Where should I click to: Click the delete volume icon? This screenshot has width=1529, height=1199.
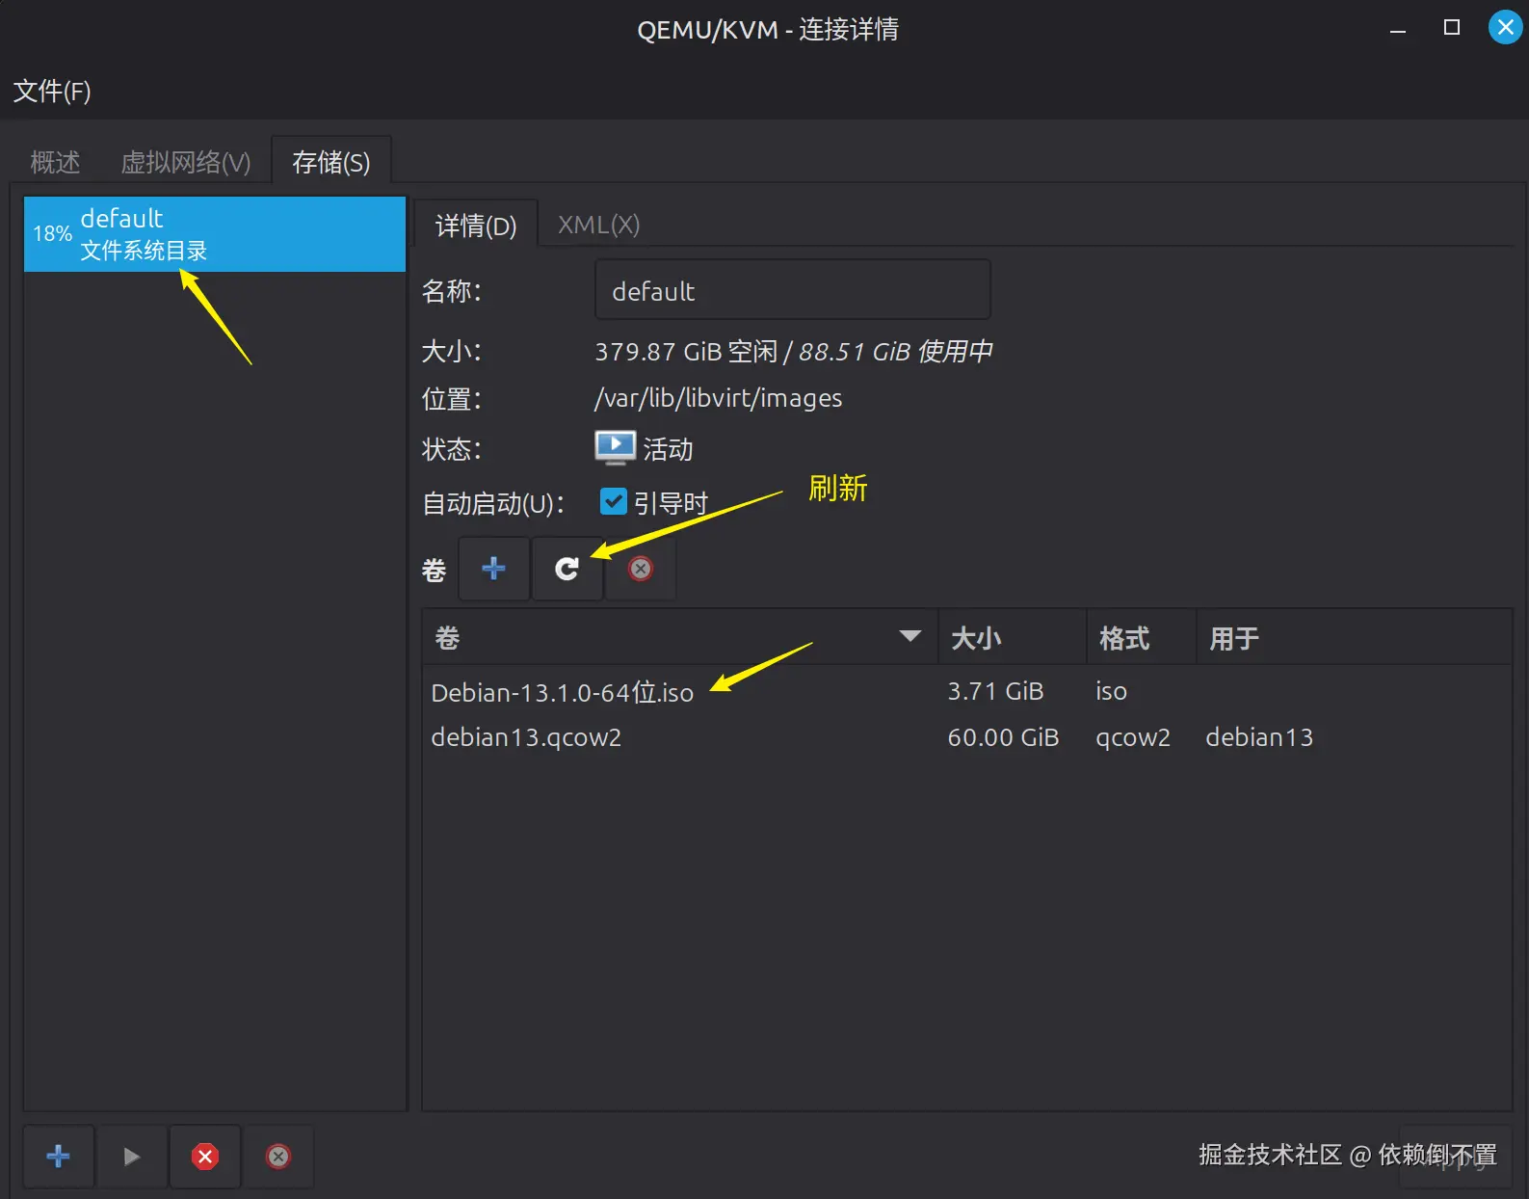[641, 569]
